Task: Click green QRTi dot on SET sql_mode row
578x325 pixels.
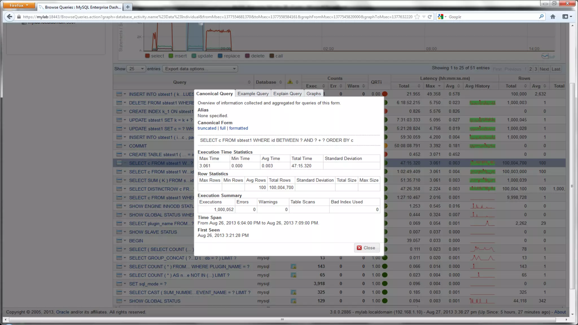Action: click(385, 284)
